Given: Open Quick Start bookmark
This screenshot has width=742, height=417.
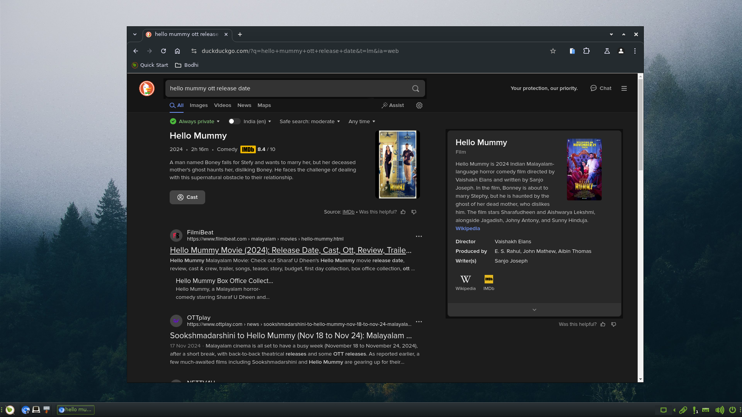Looking at the screenshot, I should [150, 65].
